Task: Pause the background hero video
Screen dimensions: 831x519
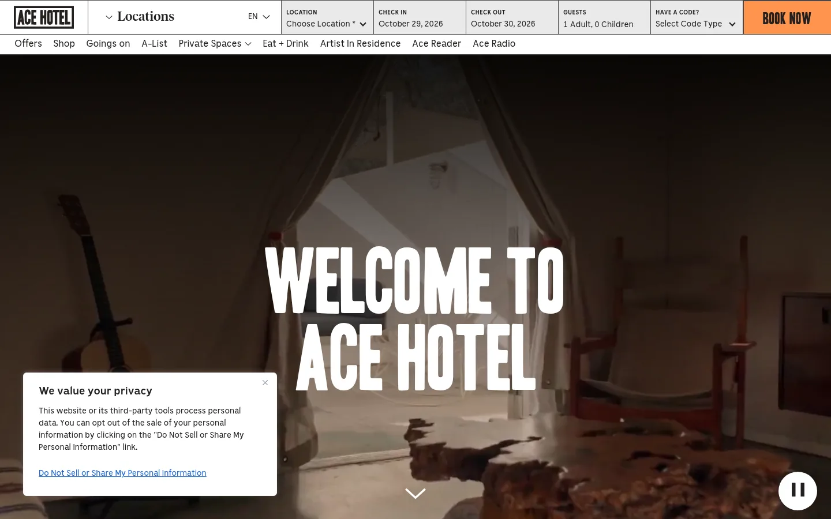Action: click(798, 491)
